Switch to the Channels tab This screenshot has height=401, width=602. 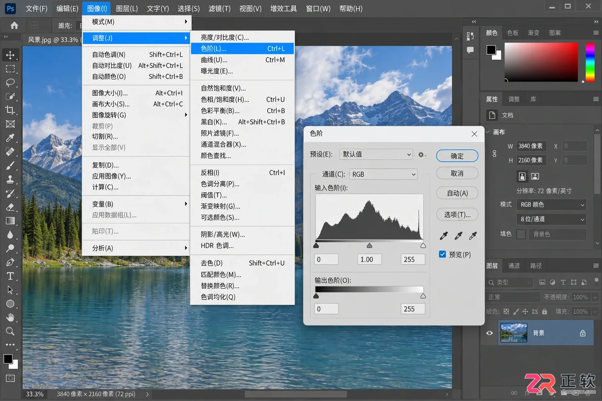pyautogui.click(x=514, y=266)
